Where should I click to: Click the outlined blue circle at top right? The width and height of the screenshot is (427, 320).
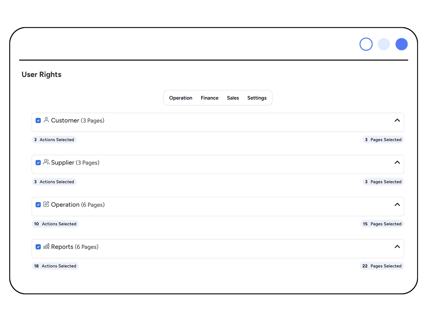[366, 44]
